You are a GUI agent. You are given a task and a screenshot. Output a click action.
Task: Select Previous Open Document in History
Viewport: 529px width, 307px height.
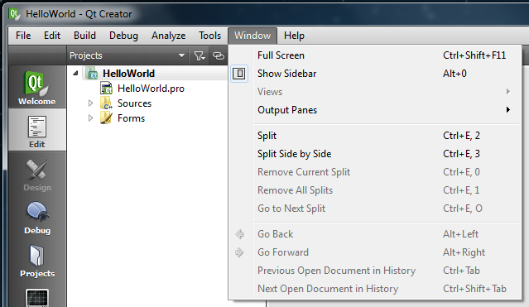tap(375, 271)
